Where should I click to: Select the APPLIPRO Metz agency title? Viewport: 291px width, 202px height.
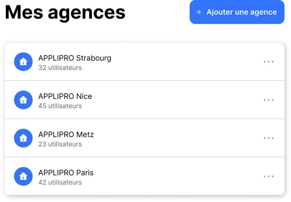click(x=66, y=135)
